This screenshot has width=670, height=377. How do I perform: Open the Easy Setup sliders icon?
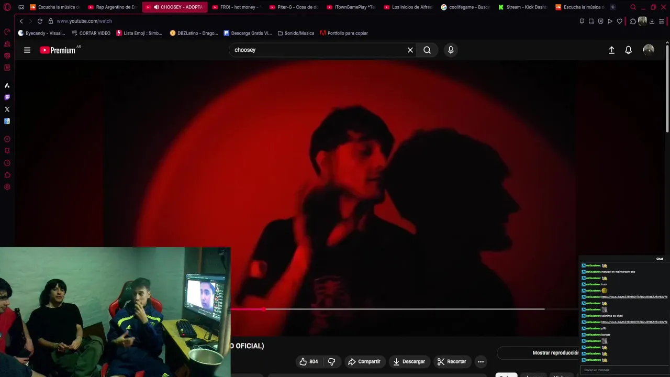[x=661, y=21]
